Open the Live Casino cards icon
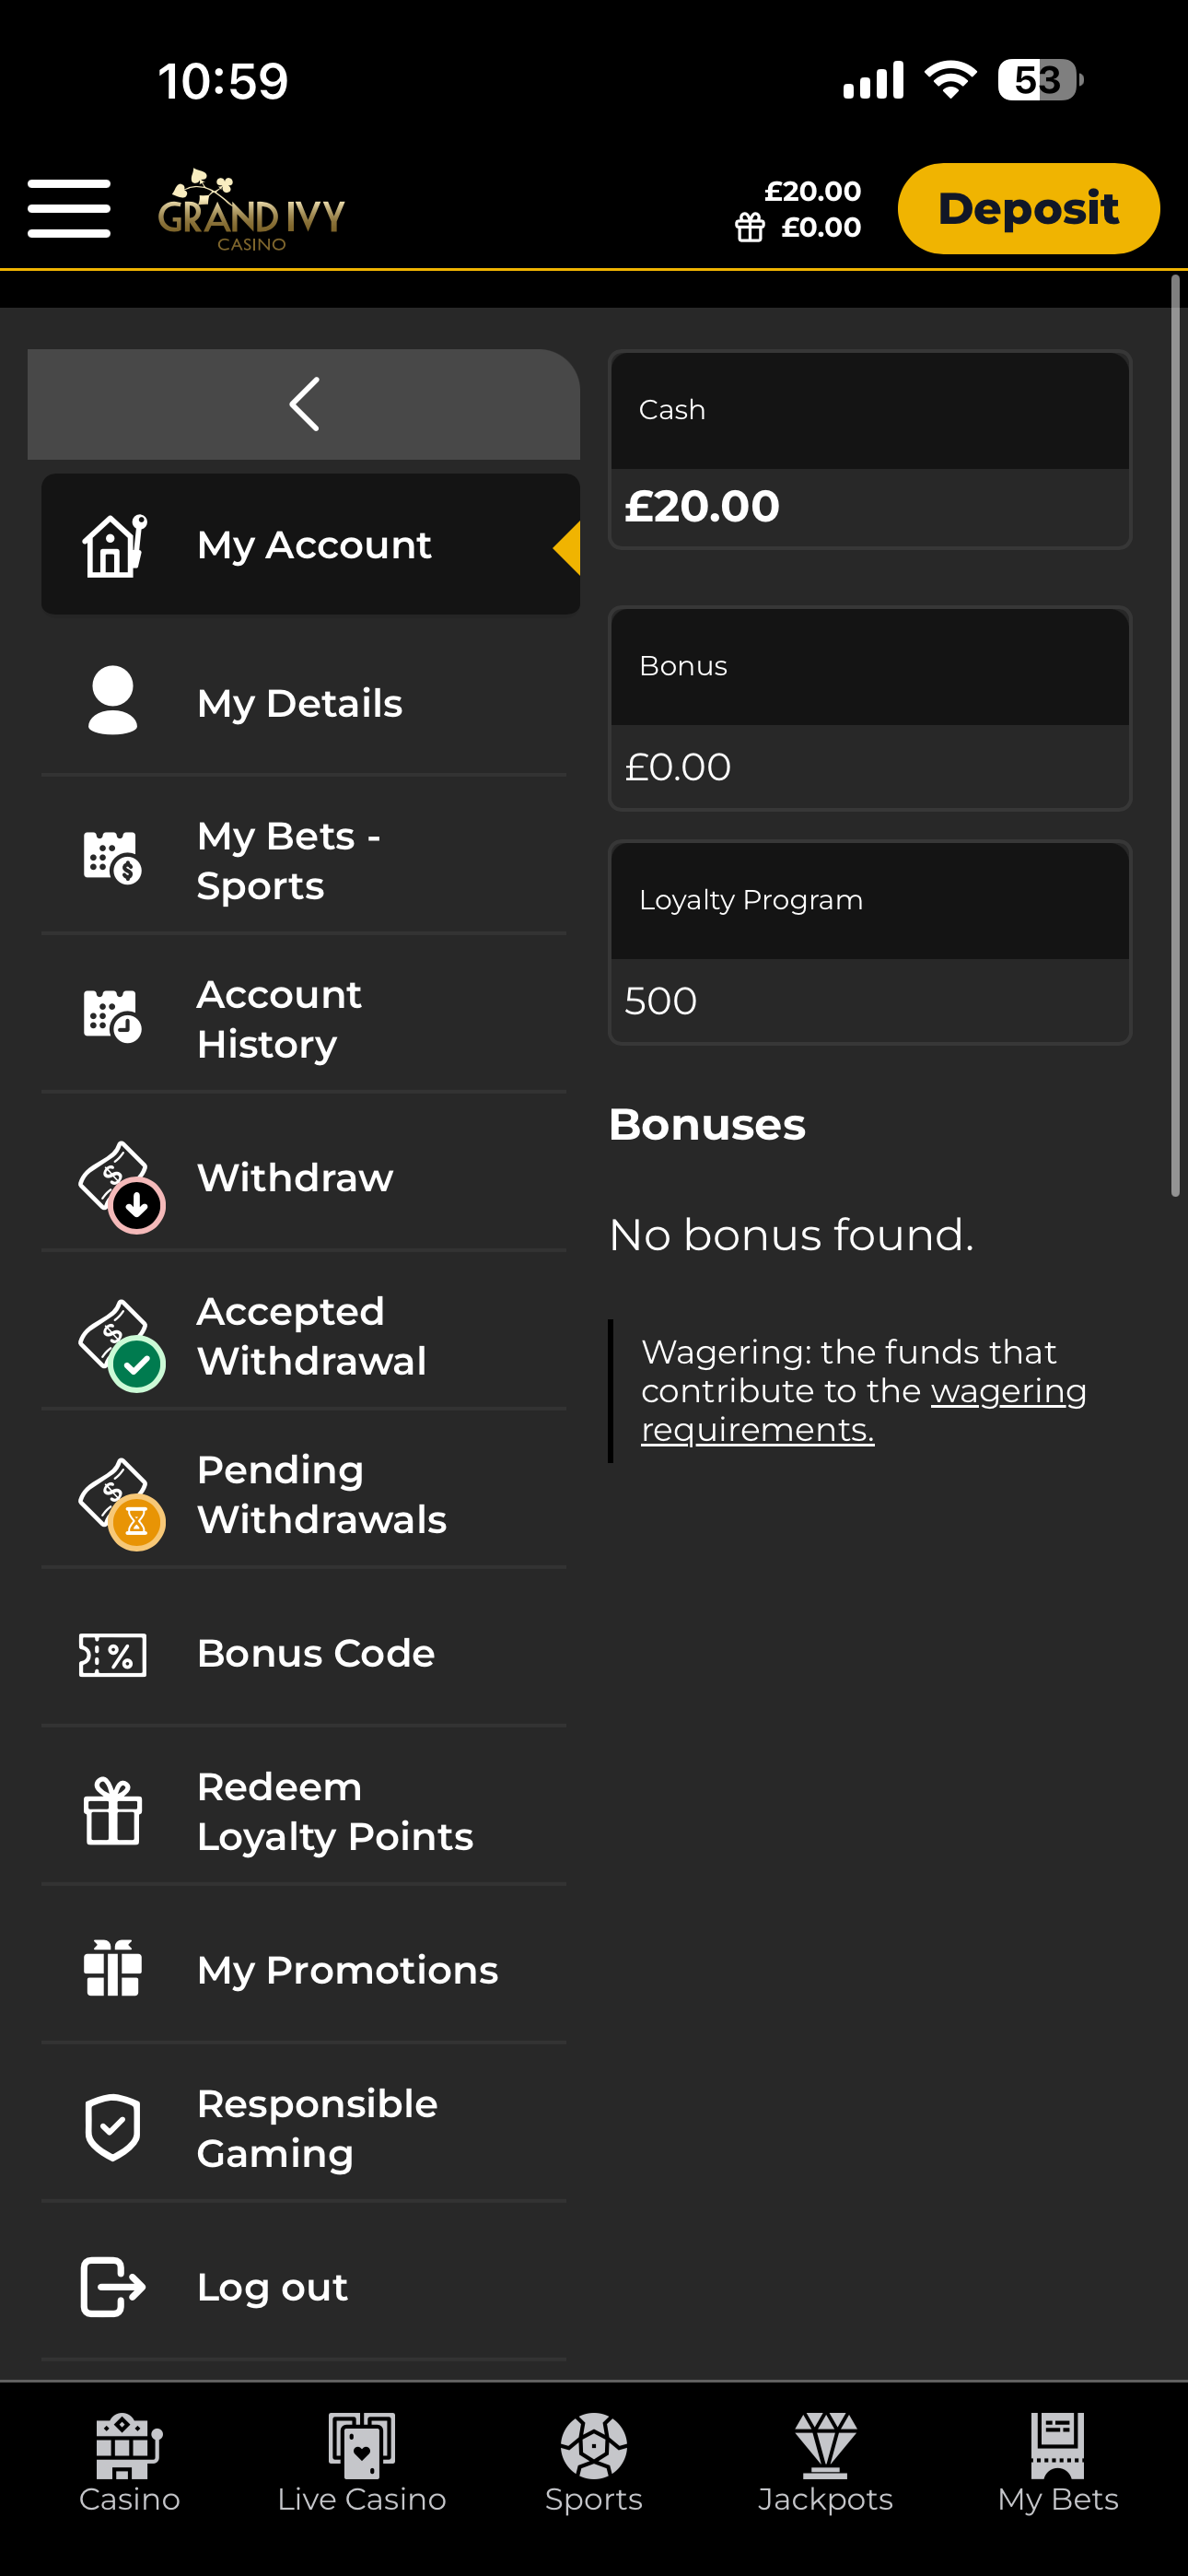 (x=362, y=2446)
